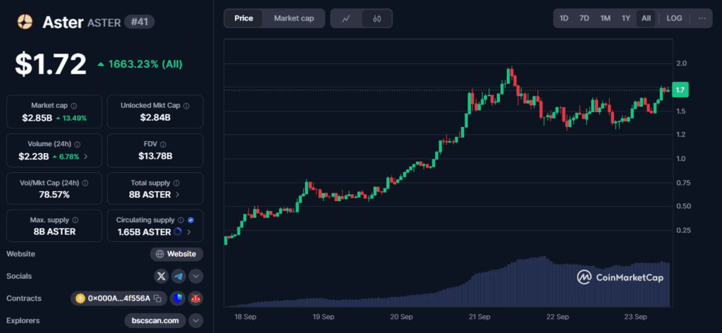The width and height of the screenshot is (722, 333).
Task: Open the Website link button
Action: 176,254
